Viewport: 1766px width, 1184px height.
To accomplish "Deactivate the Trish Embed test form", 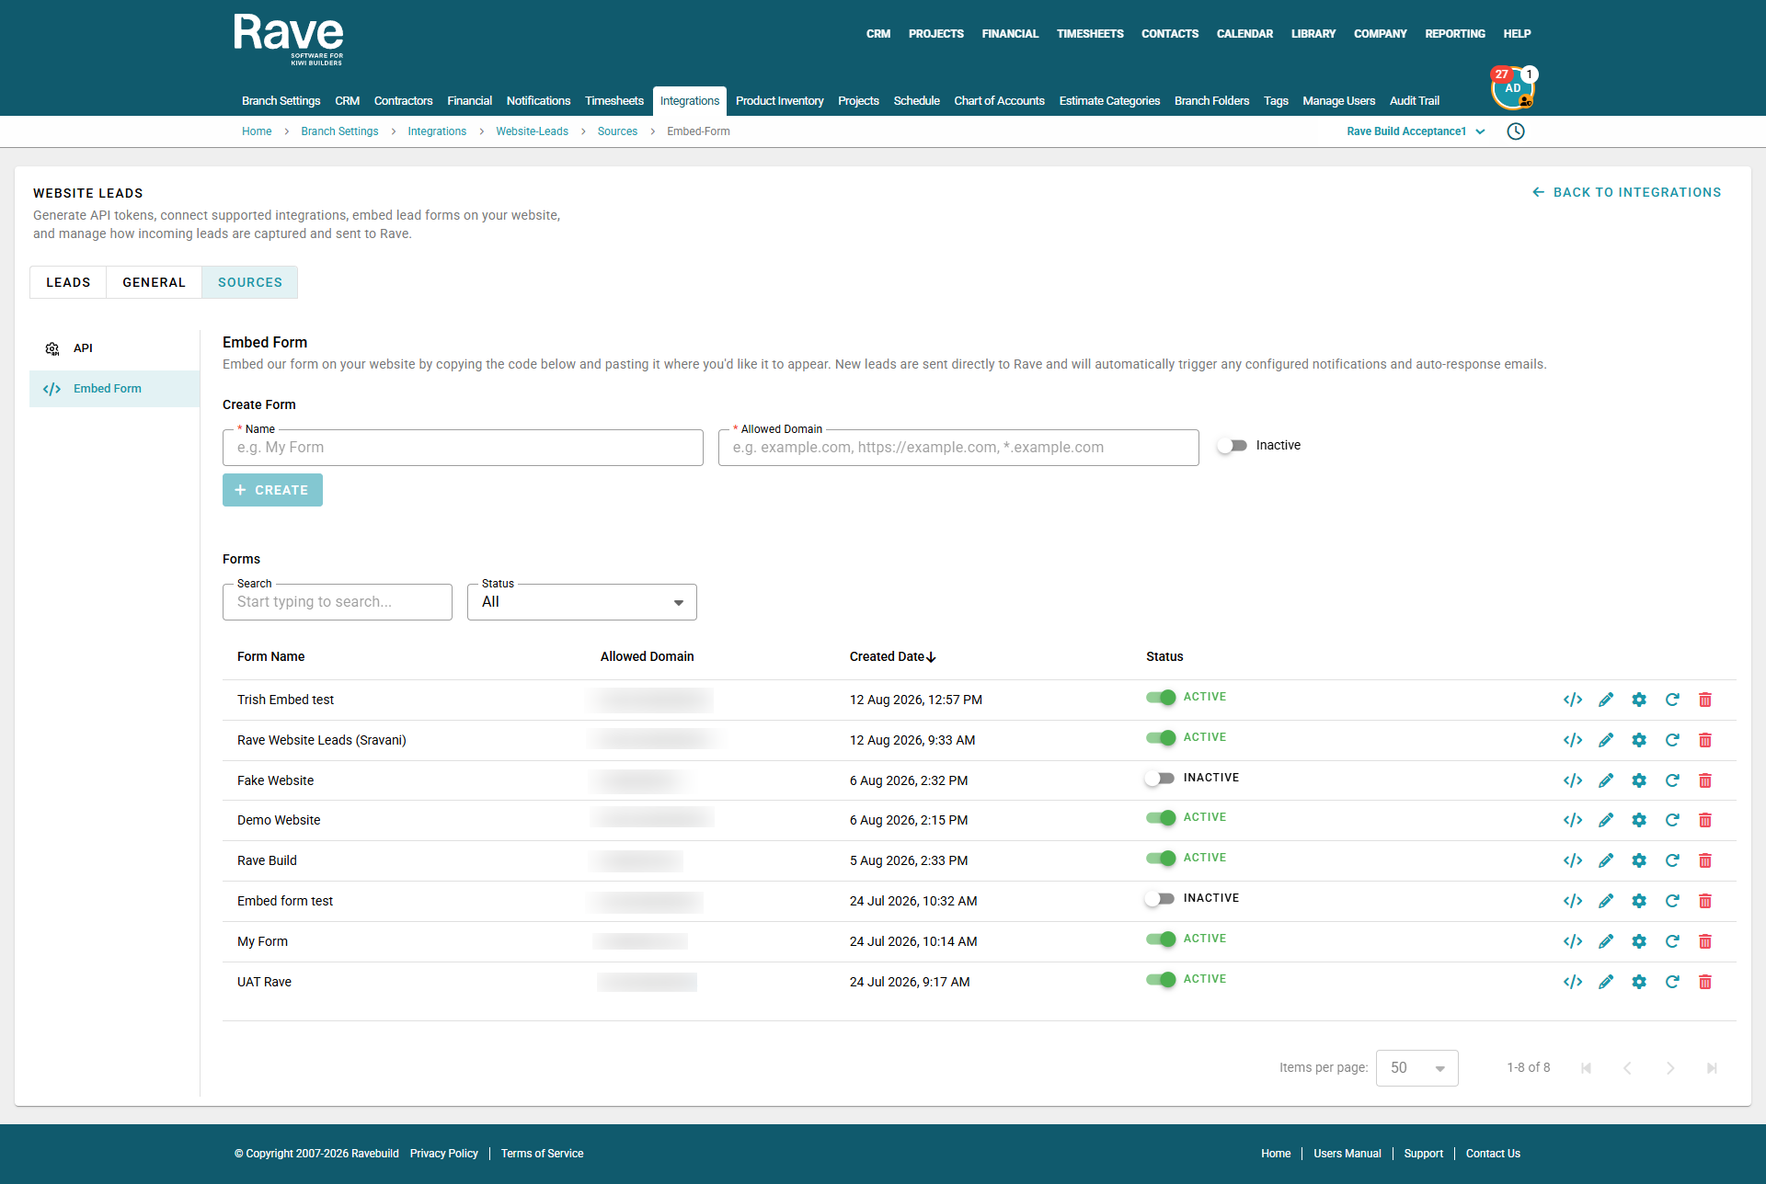I will click(x=1161, y=698).
